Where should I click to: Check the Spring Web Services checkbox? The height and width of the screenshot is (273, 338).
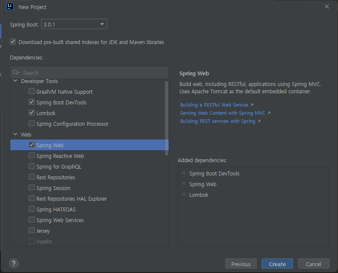click(x=32, y=220)
